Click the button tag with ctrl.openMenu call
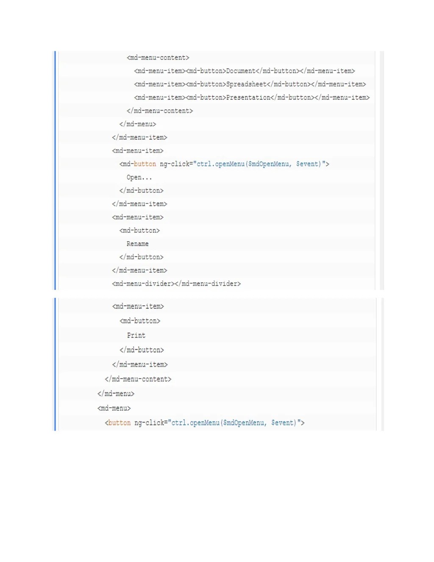 [119, 423]
